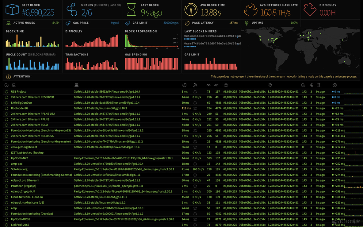This screenshot has width=363, height=227.
Task: Click the Uncle Count bar chart
Action: coord(32,64)
